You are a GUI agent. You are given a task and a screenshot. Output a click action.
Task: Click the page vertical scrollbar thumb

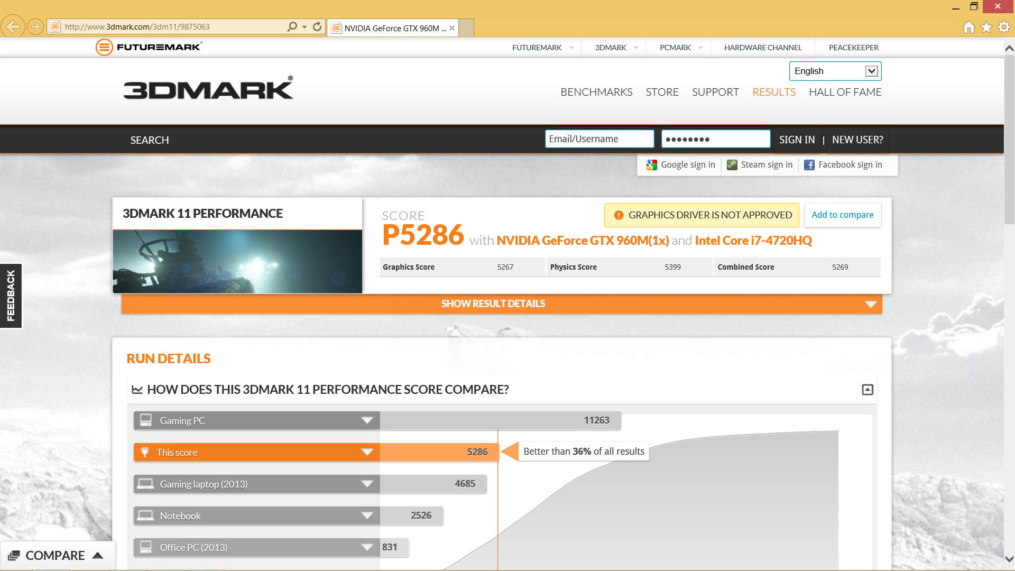[1009, 140]
